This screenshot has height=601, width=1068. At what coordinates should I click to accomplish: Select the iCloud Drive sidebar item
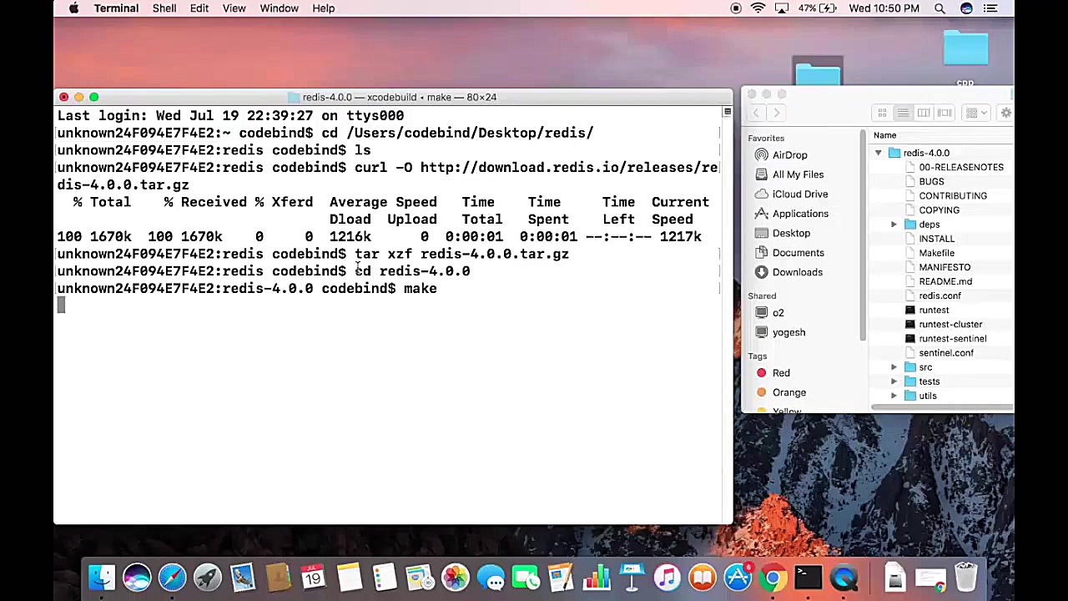[x=800, y=194]
